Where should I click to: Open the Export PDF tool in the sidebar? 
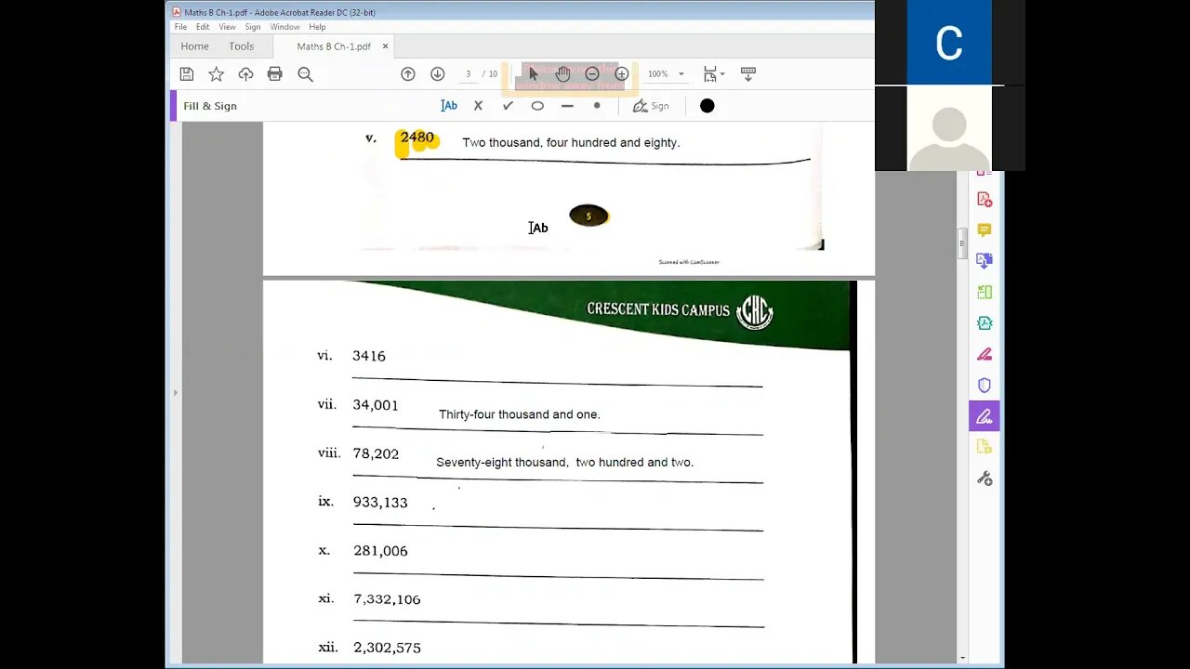point(985,261)
